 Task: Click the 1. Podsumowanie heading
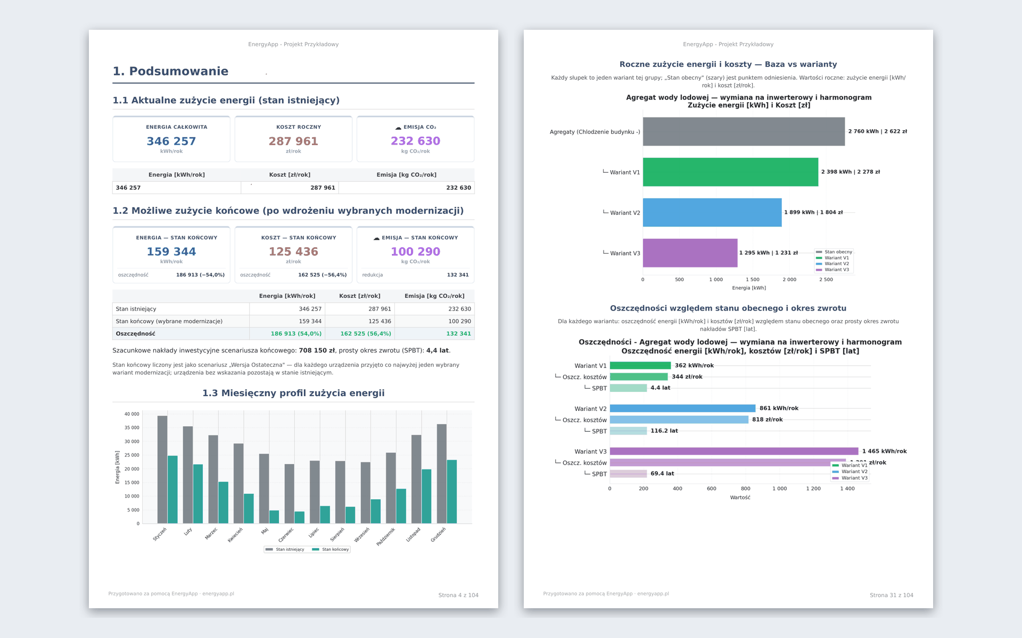coord(170,71)
